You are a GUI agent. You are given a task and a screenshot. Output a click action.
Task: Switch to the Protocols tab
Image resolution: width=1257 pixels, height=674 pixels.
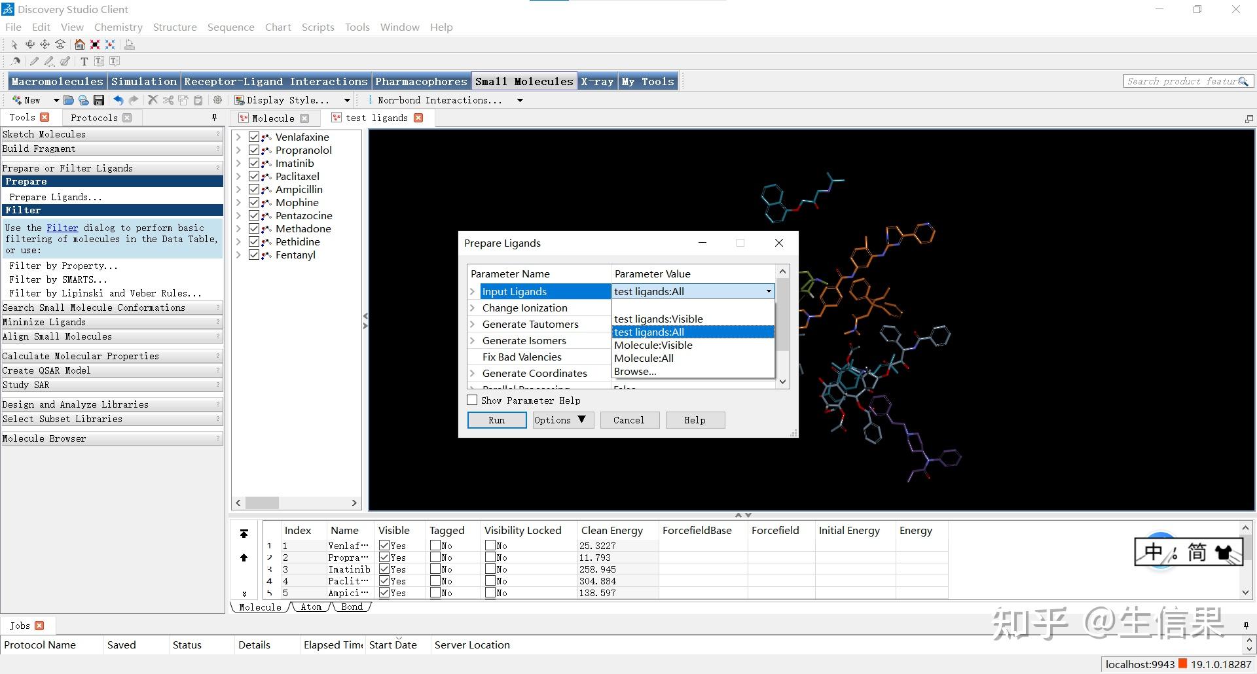[x=94, y=118]
